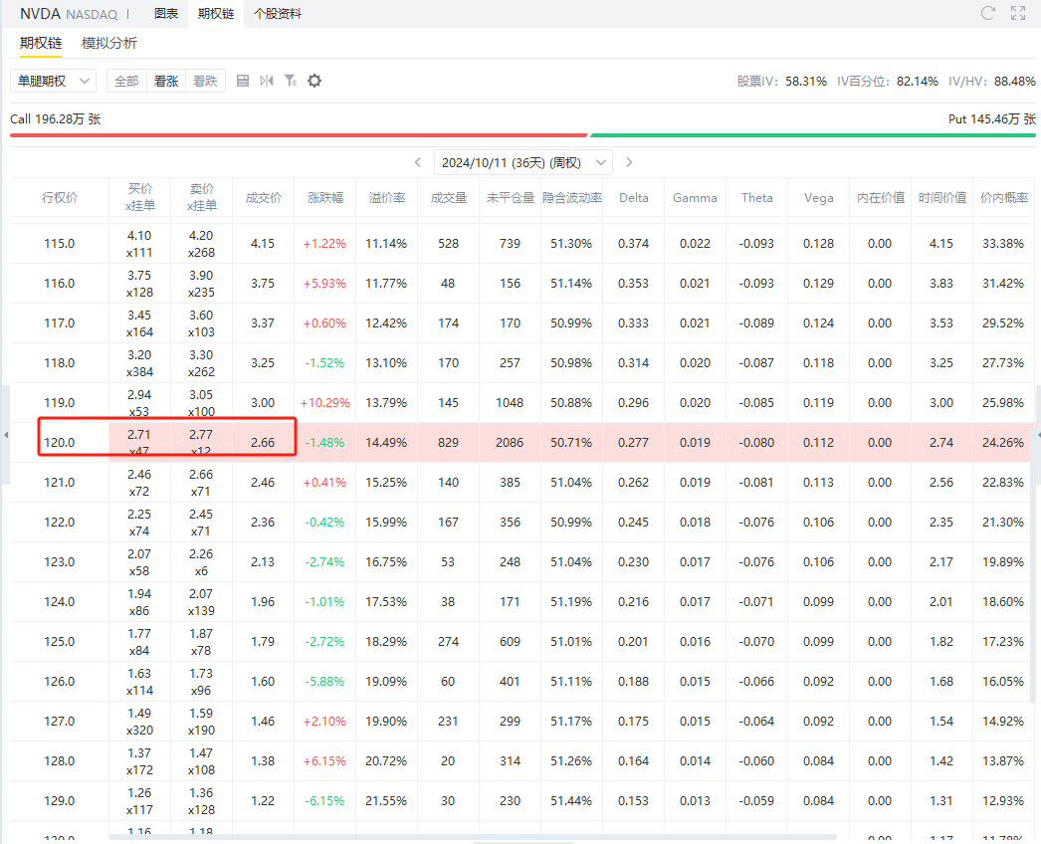Open the settings gear icon
The width and height of the screenshot is (1041, 844).
(314, 81)
